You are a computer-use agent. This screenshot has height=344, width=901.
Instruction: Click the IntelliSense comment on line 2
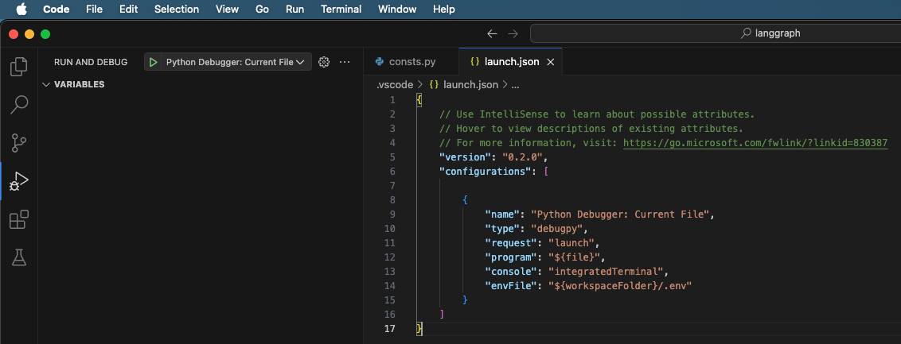[597, 114]
